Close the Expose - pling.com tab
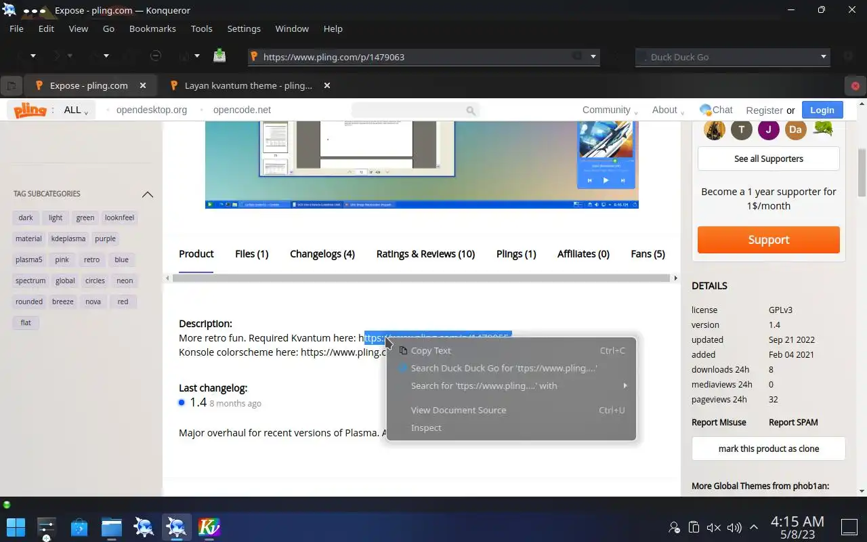 (x=143, y=85)
